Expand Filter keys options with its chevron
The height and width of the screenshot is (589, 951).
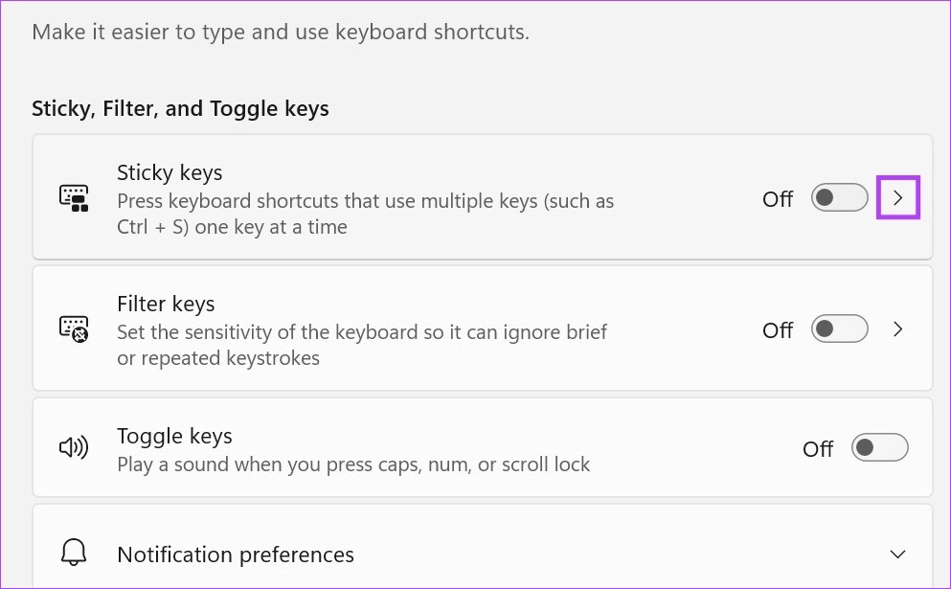coord(897,328)
